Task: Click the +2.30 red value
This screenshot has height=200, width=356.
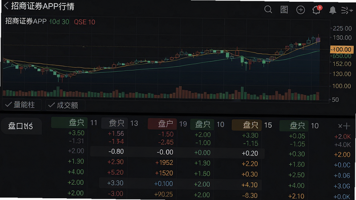Action: pyautogui.click(x=116, y=162)
